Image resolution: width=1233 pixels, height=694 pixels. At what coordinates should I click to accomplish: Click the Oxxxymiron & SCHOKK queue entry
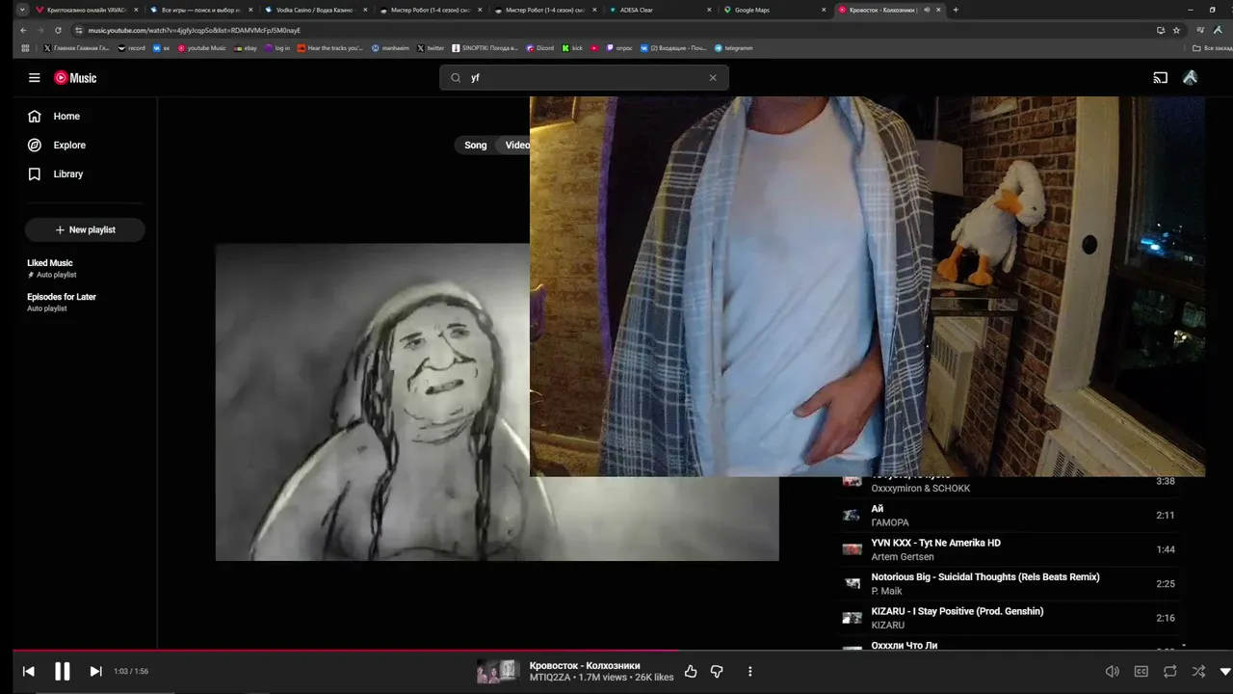[x=1008, y=482]
